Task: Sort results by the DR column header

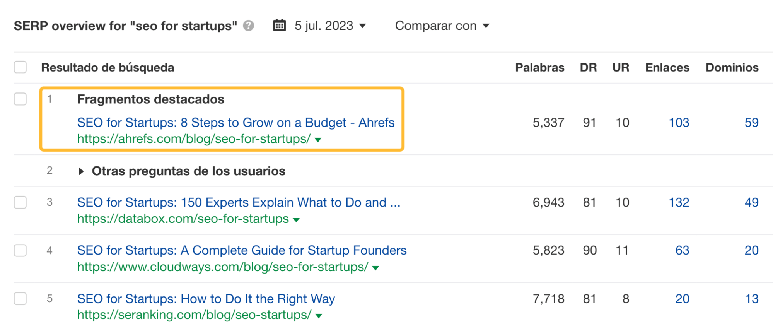Action: 588,67
